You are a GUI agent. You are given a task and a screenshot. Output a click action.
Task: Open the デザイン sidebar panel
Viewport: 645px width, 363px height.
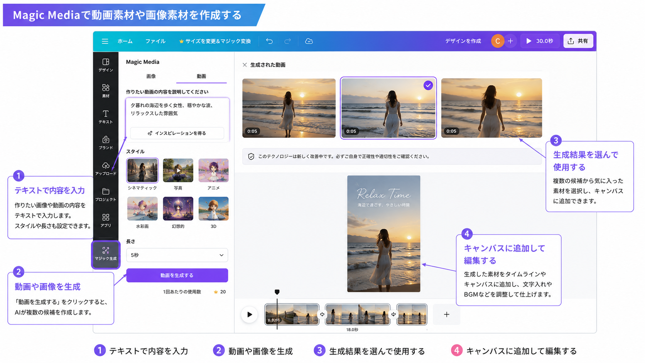click(x=106, y=65)
